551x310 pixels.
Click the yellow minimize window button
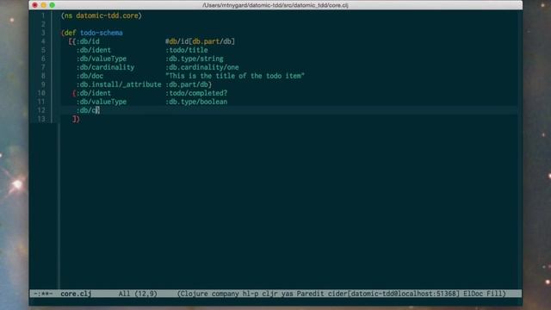coord(44,5)
